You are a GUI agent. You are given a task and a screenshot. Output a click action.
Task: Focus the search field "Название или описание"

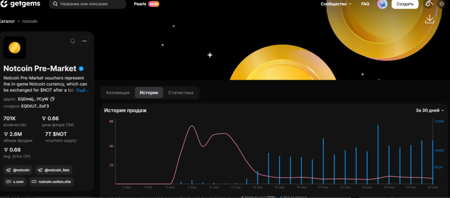(88, 4)
